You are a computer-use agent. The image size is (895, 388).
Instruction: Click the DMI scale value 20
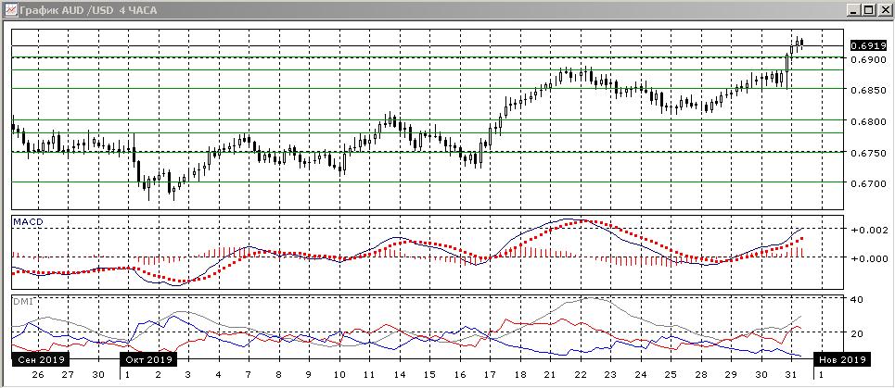856,332
